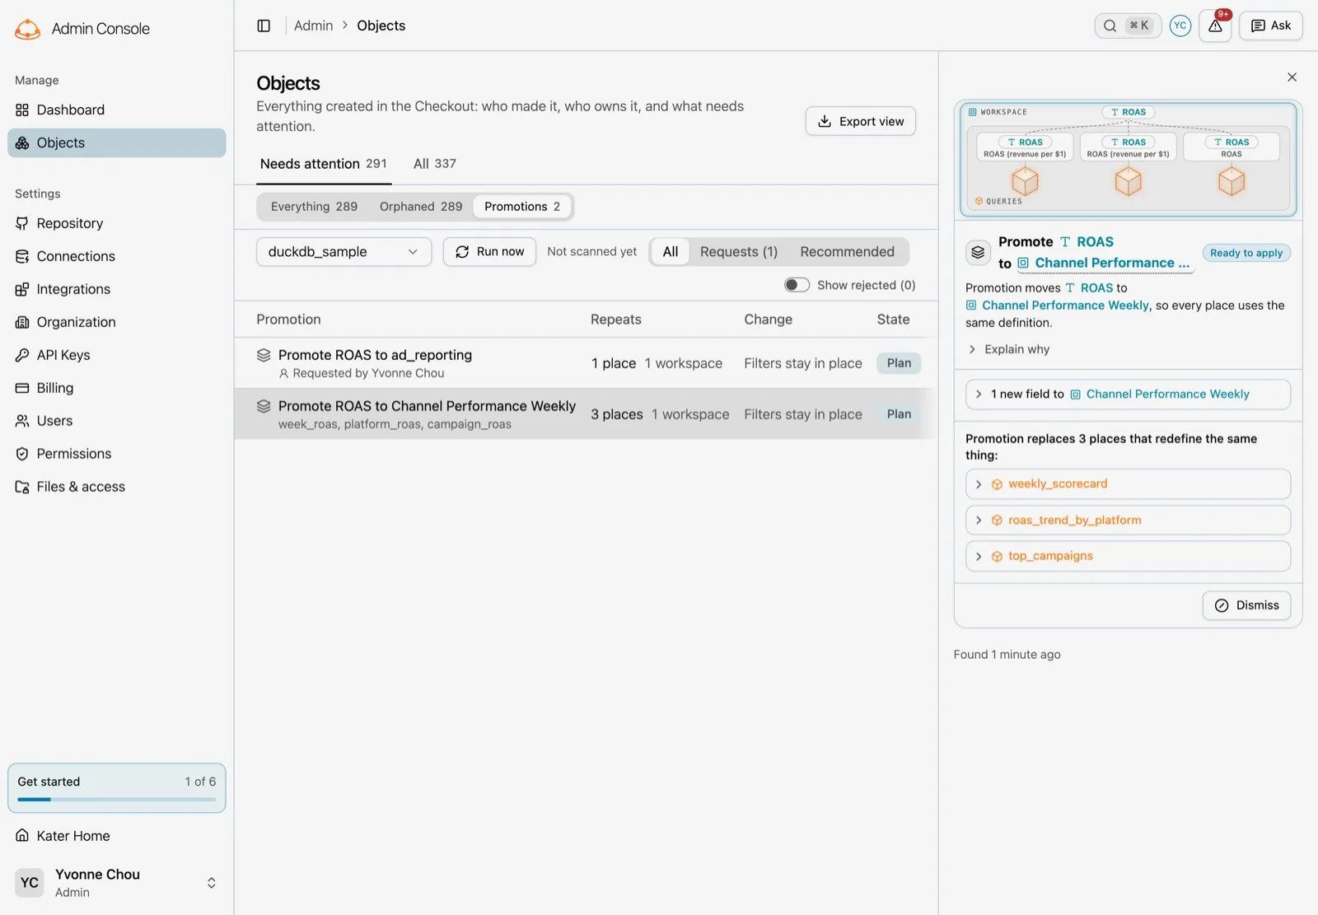This screenshot has width=1318, height=915.
Task: Filter by Requests (1)
Action: tap(739, 252)
